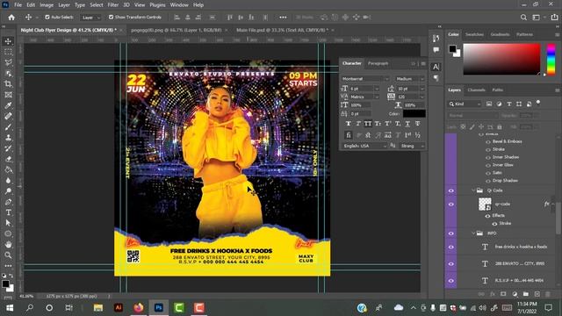Switch to the Main File.psd document tab

[282, 30]
